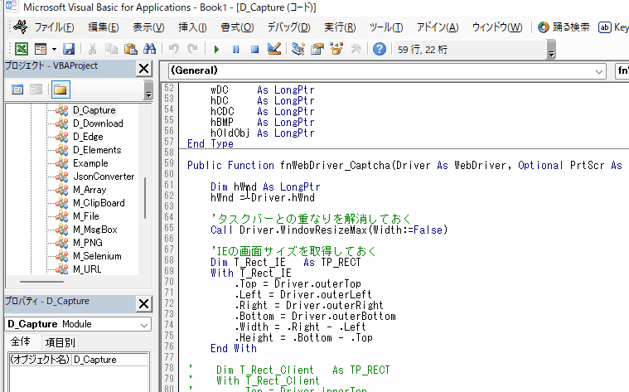
Task: Click the Break pause icon
Action: point(235,50)
